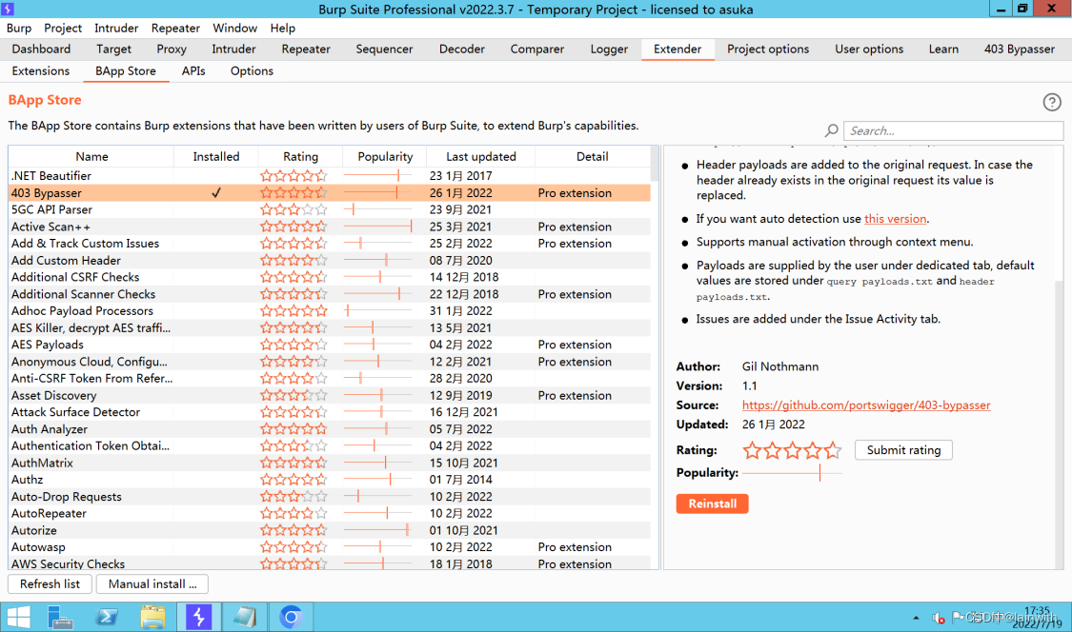
Task: Select the Active Scan++ row
Action: click(x=330, y=227)
